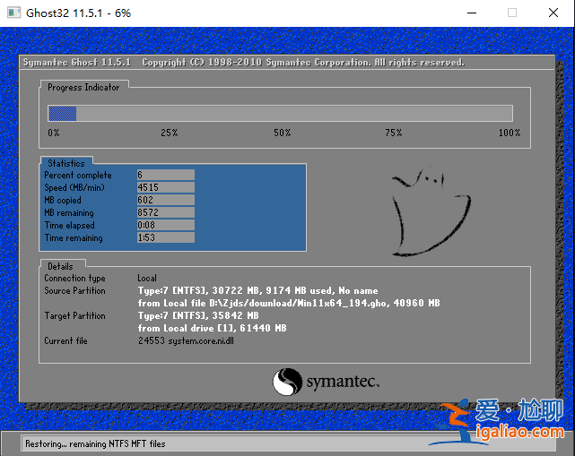Click the Time remaining value field
This screenshot has width=575, height=456.
(x=165, y=238)
